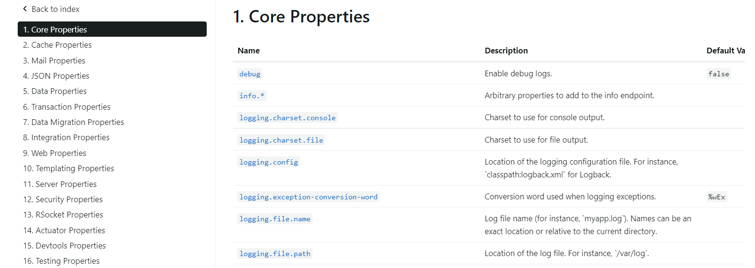Jump to Integration Properties

(x=66, y=137)
